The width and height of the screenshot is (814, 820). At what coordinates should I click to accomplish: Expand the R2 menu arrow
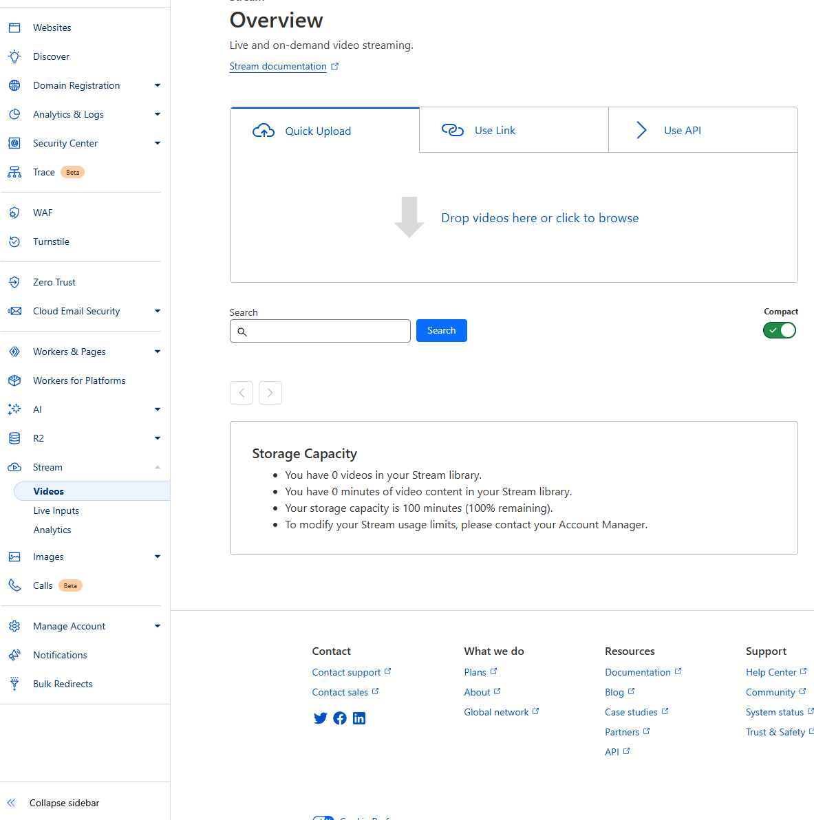[x=158, y=438]
